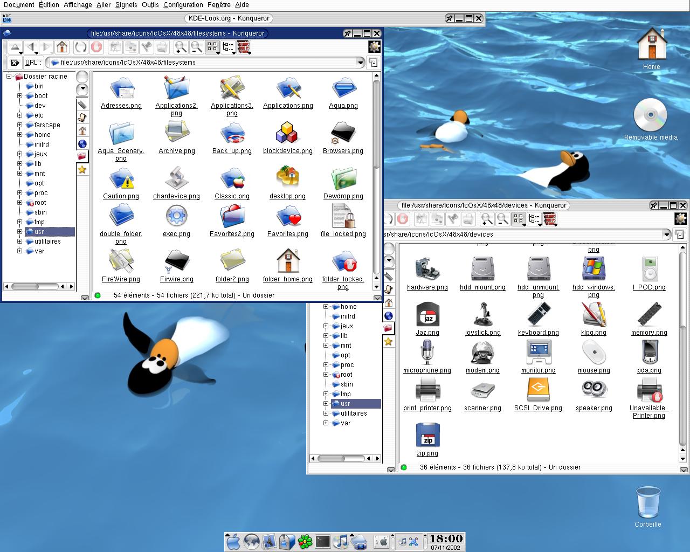The height and width of the screenshot is (552, 690).
Task: Open the Édition menu
Action: [49, 5]
